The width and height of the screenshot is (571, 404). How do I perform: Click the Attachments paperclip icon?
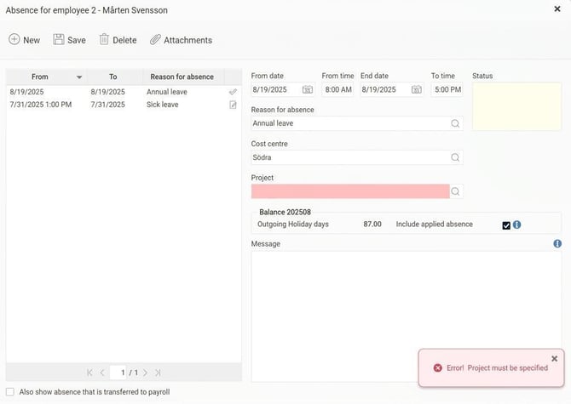[155, 40]
